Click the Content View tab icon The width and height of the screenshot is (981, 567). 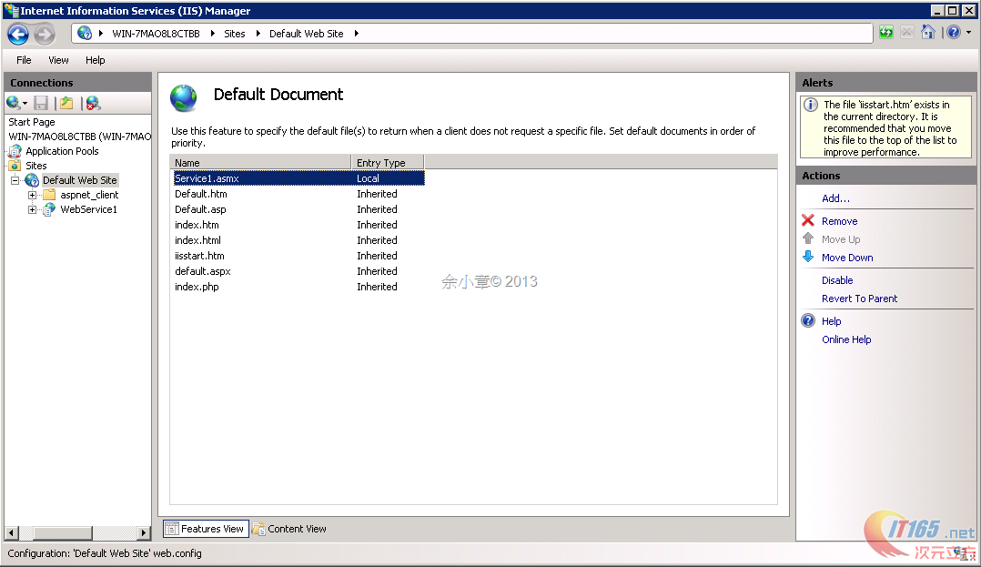point(258,529)
